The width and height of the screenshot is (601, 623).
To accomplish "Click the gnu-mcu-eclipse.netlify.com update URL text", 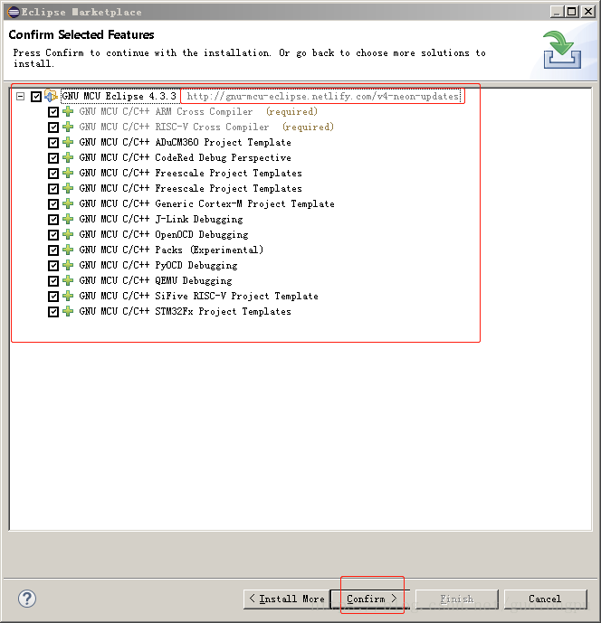I will pos(322,96).
